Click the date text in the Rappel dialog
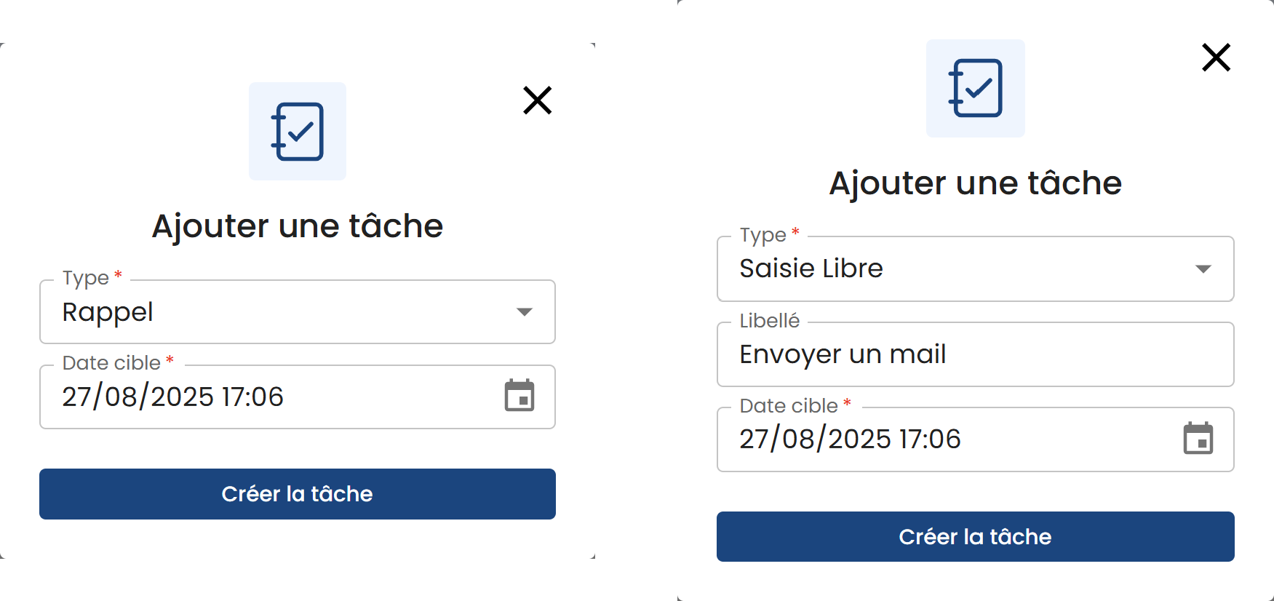This screenshot has width=1274, height=601. [172, 397]
